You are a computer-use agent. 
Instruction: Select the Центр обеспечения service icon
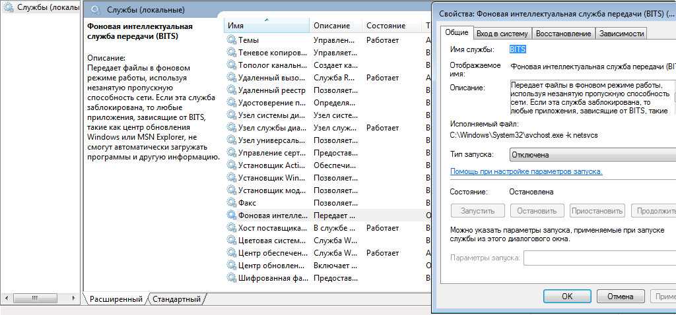(x=232, y=252)
